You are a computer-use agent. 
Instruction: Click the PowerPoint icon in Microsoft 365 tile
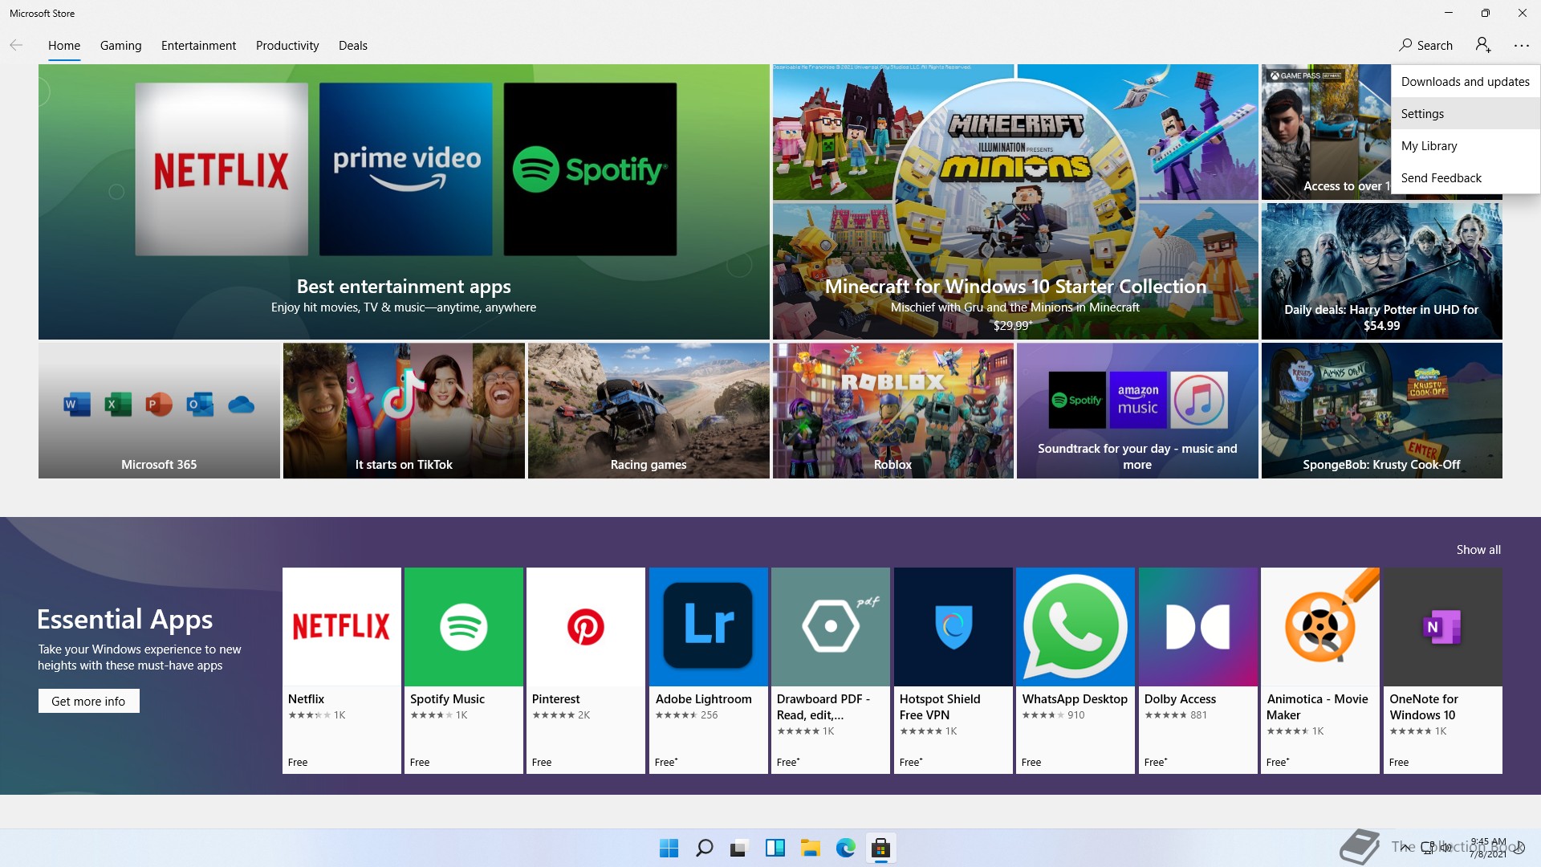(x=159, y=405)
